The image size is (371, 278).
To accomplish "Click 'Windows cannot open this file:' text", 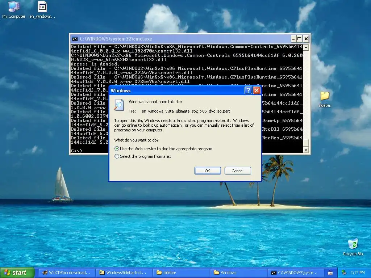I will click(155, 102).
